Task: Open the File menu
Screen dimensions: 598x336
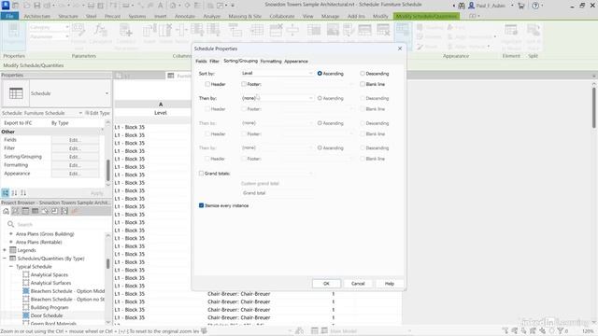Action: pyautogui.click(x=10, y=17)
